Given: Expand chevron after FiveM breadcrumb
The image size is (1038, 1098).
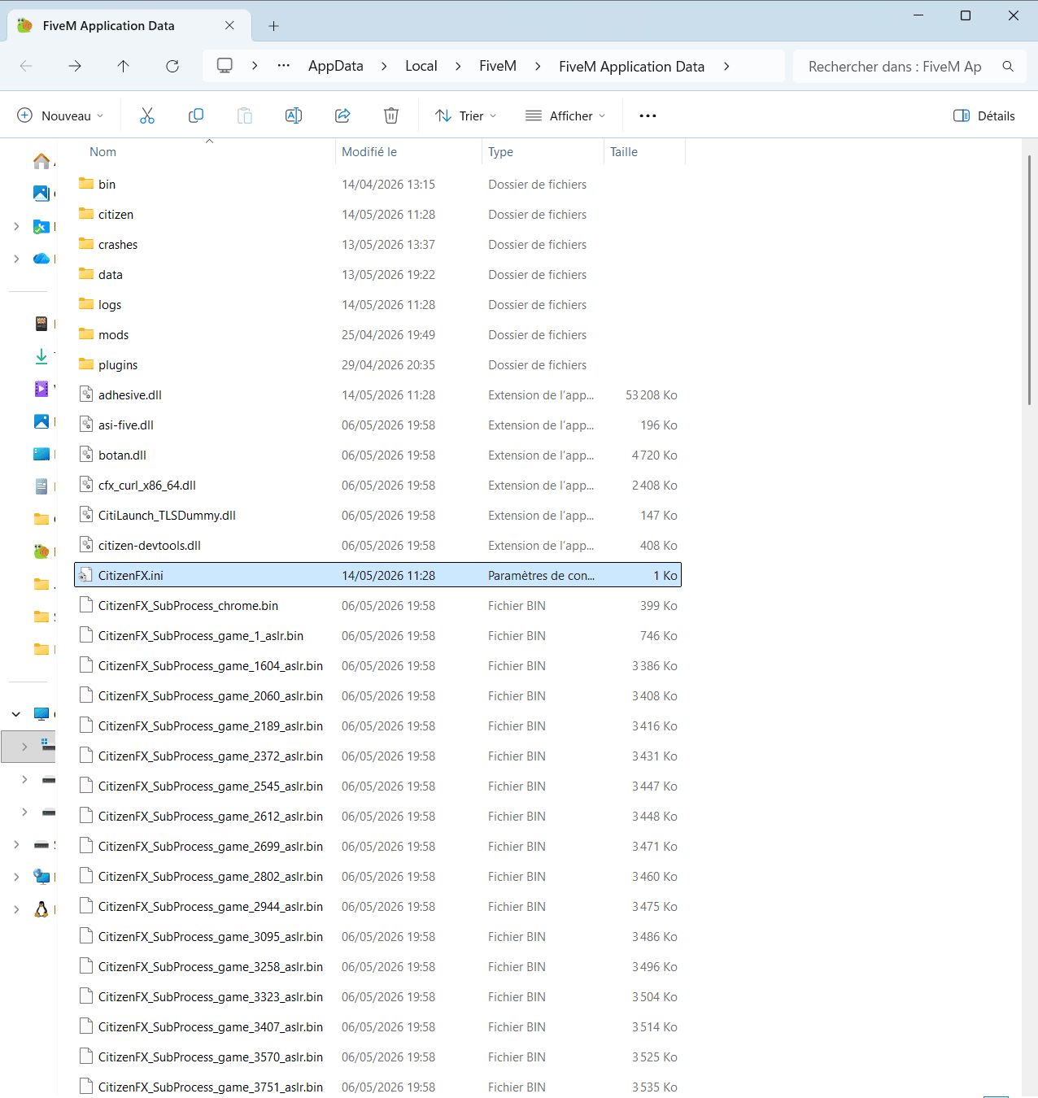Looking at the screenshot, I should pyautogui.click(x=538, y=66).
